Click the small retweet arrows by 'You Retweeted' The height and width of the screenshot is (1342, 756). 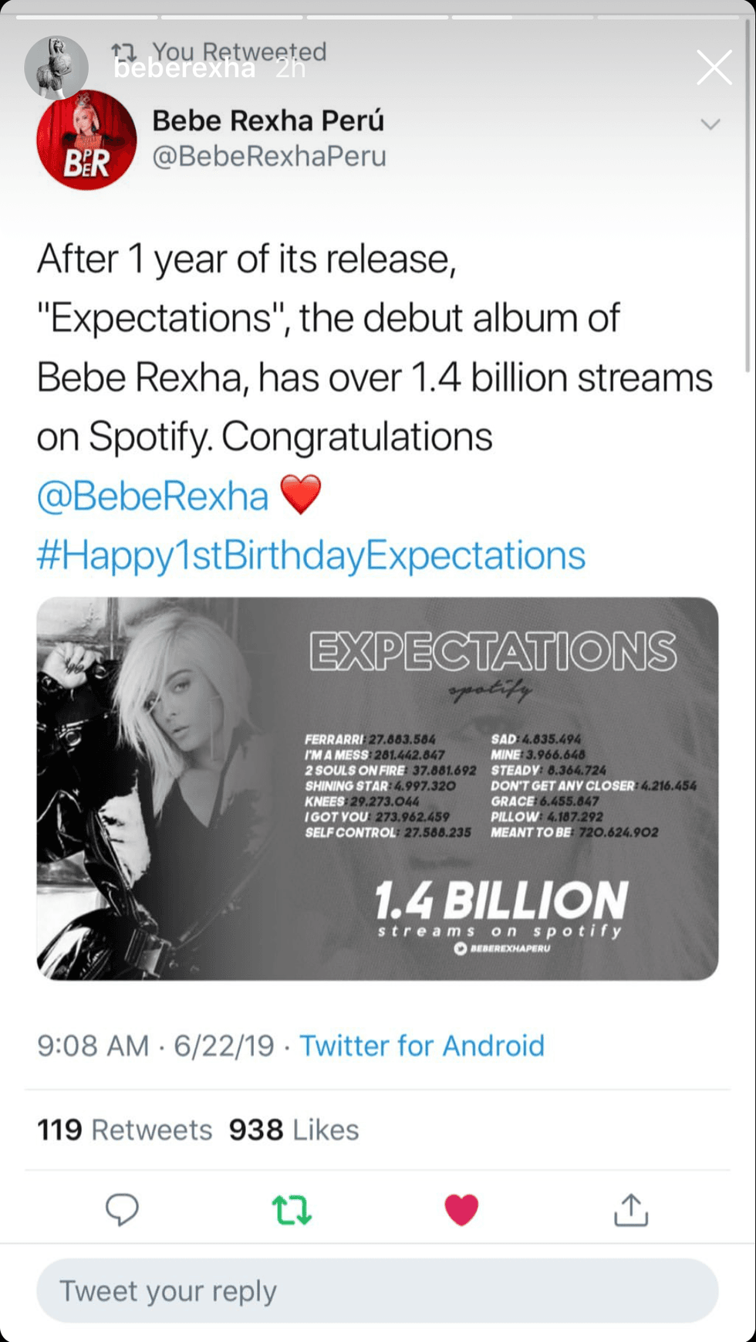[x=123, y=52]
